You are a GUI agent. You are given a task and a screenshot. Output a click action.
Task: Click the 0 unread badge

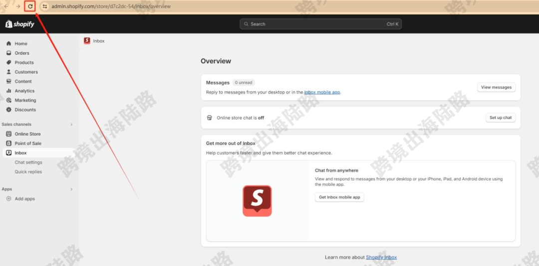pos(244,83)
